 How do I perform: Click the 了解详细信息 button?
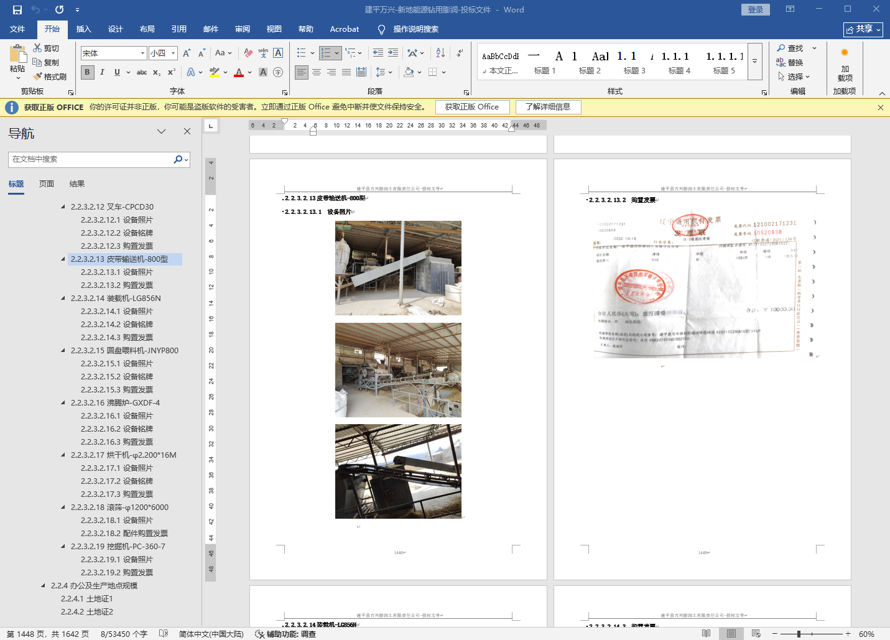point(548,107)
